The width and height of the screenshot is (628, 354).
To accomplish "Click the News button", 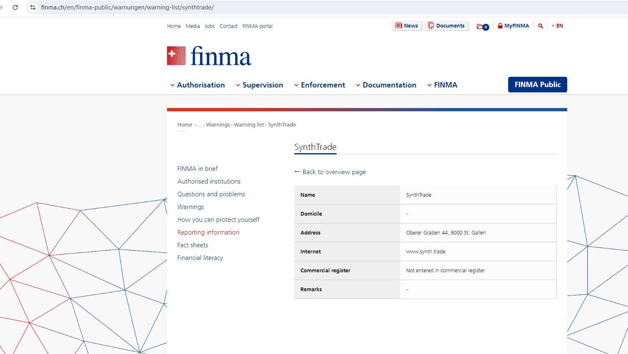I will [x=406, y=26].
